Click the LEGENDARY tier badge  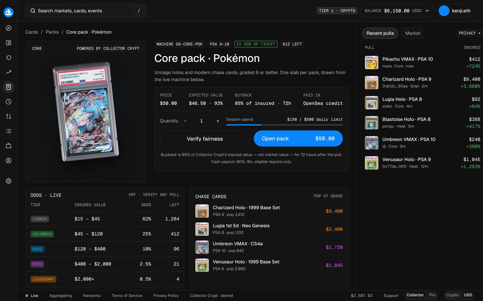tap(43, 279)
